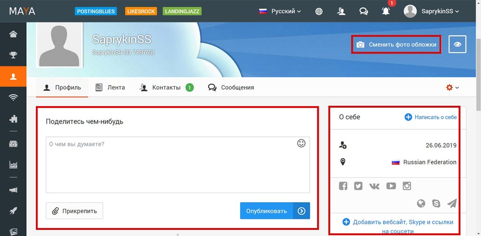Open the chat bubbles icon in header

(363, 11)
